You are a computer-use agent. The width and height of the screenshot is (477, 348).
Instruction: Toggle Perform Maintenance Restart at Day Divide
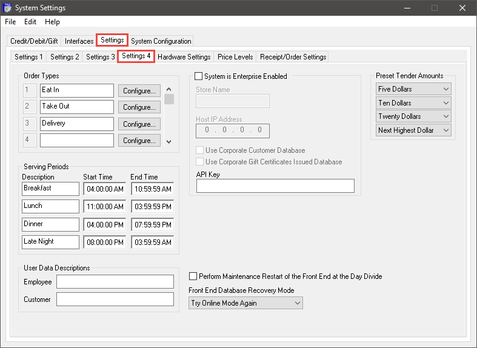(194, 276)
